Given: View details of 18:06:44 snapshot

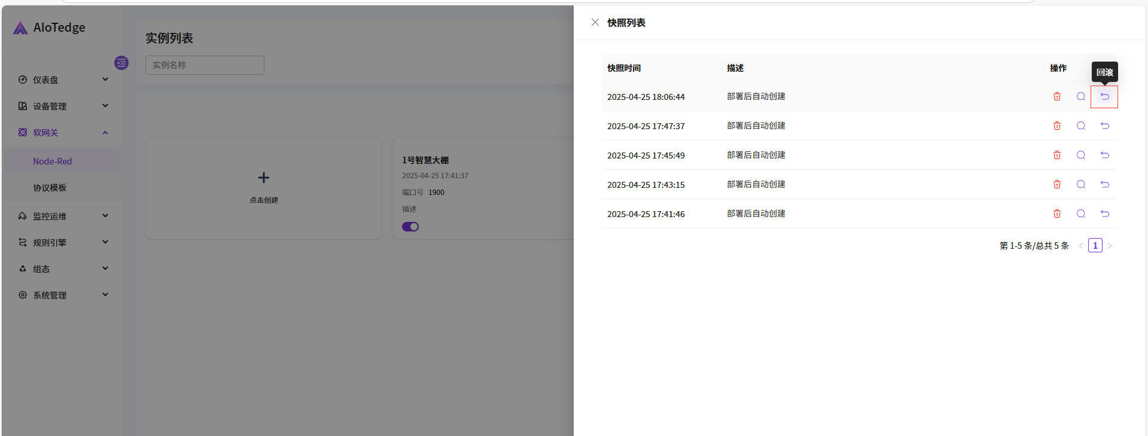Looking at the screenshot, I should click(1080, 97).
